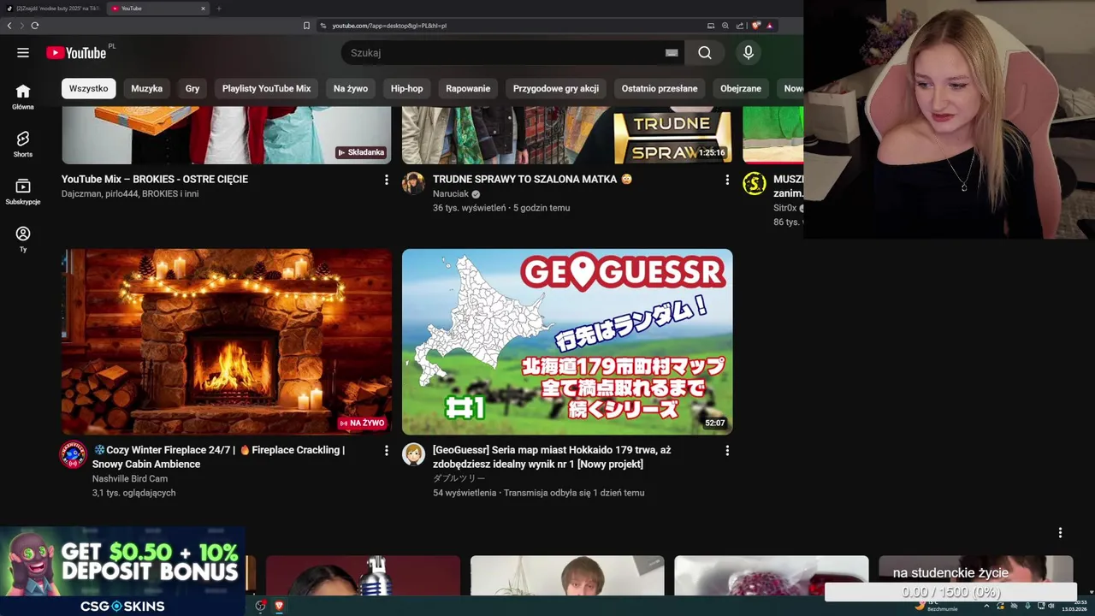Open options menu for bottom shelf
The height and width of the screenshot is (616, 1095).
(1060, 533)
